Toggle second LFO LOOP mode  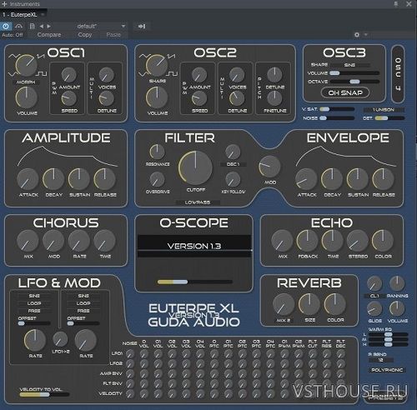pos(83,303)
